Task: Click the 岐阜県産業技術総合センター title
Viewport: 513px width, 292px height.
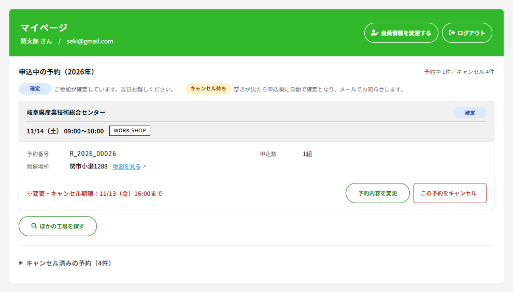Action: point(66,113)
